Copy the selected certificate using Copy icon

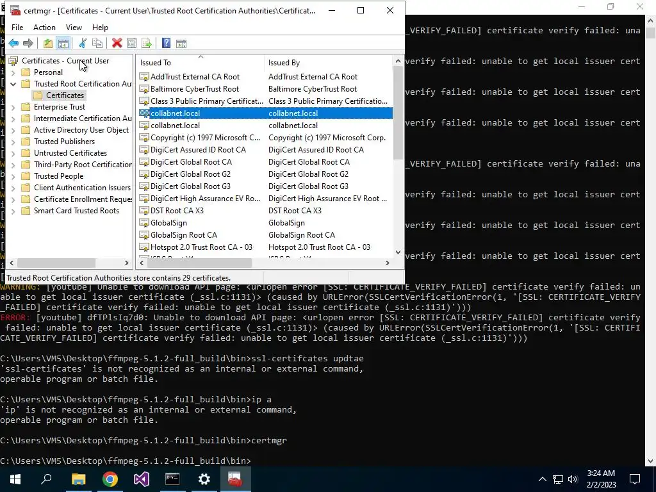coord(97,43)
